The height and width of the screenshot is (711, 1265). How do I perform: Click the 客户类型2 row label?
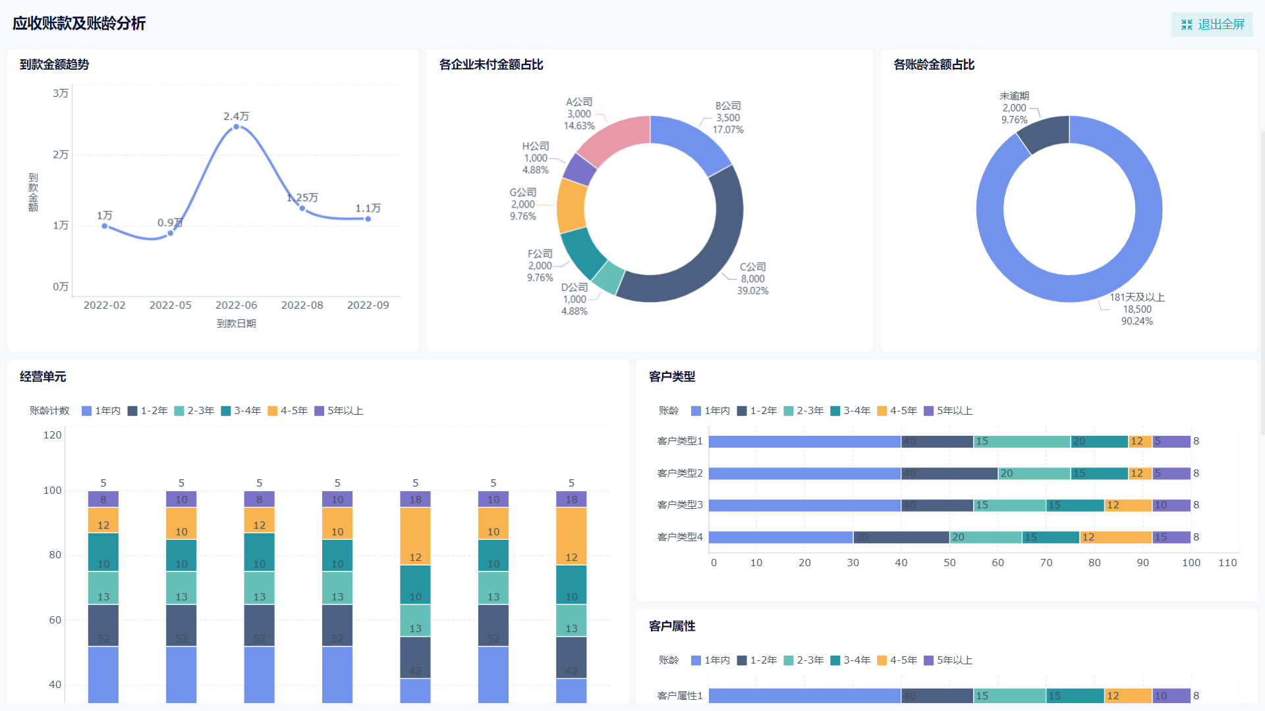pos(680,473)
